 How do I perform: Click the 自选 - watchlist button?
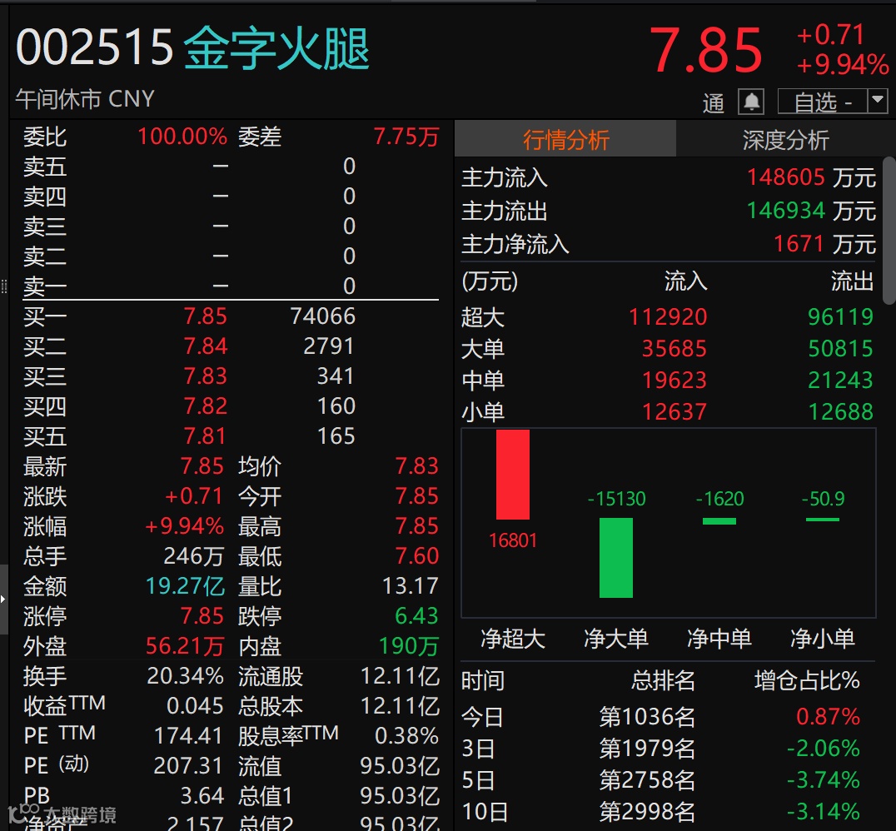click(822, 102)
